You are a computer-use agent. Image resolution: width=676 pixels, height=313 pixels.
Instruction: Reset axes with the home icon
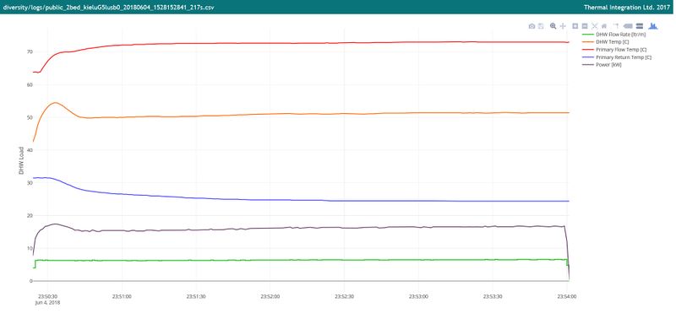tap(604, 26)
